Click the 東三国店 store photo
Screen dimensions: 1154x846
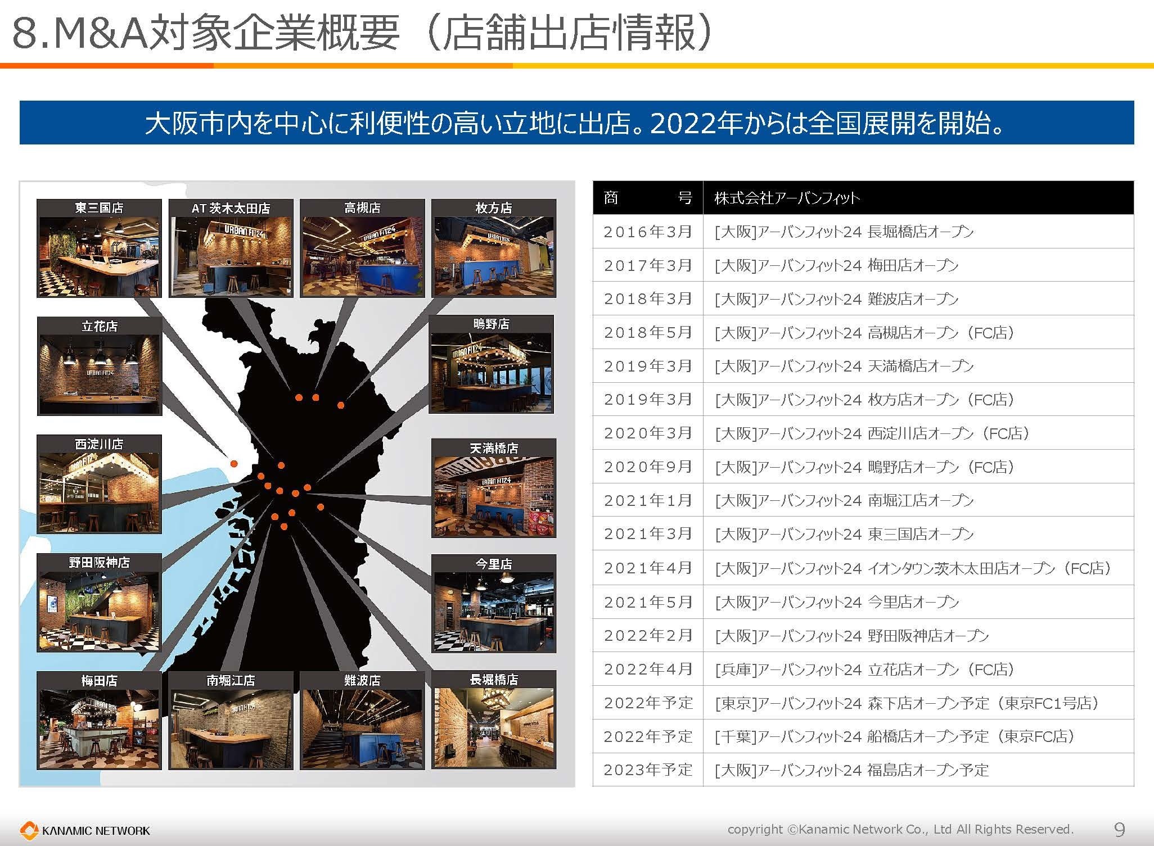click(x=99, y=256)
